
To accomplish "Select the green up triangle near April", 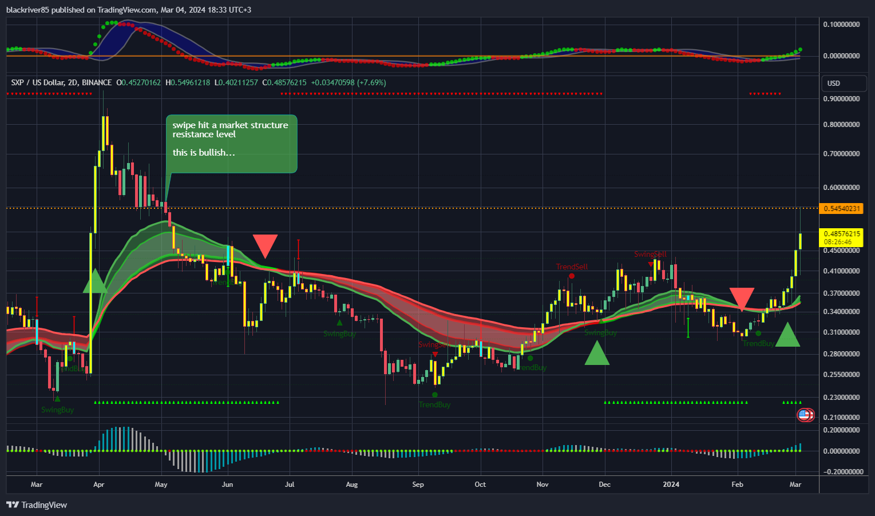I will tap(95, 281).
